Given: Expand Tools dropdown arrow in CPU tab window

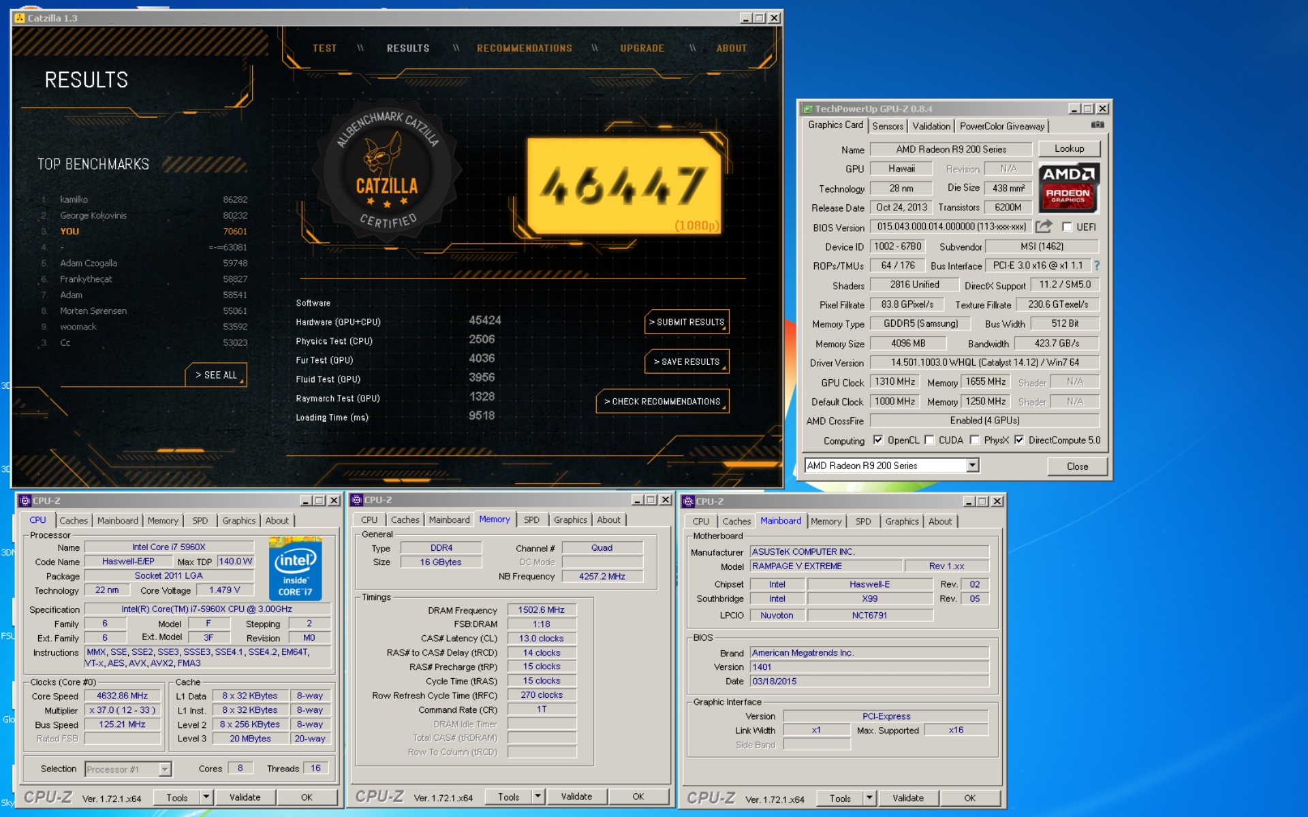Looking at the screenshot, I should pyautogui.click(x=206, y=797).
